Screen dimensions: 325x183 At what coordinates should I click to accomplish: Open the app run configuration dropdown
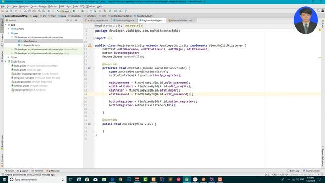(x=66, y=11)
